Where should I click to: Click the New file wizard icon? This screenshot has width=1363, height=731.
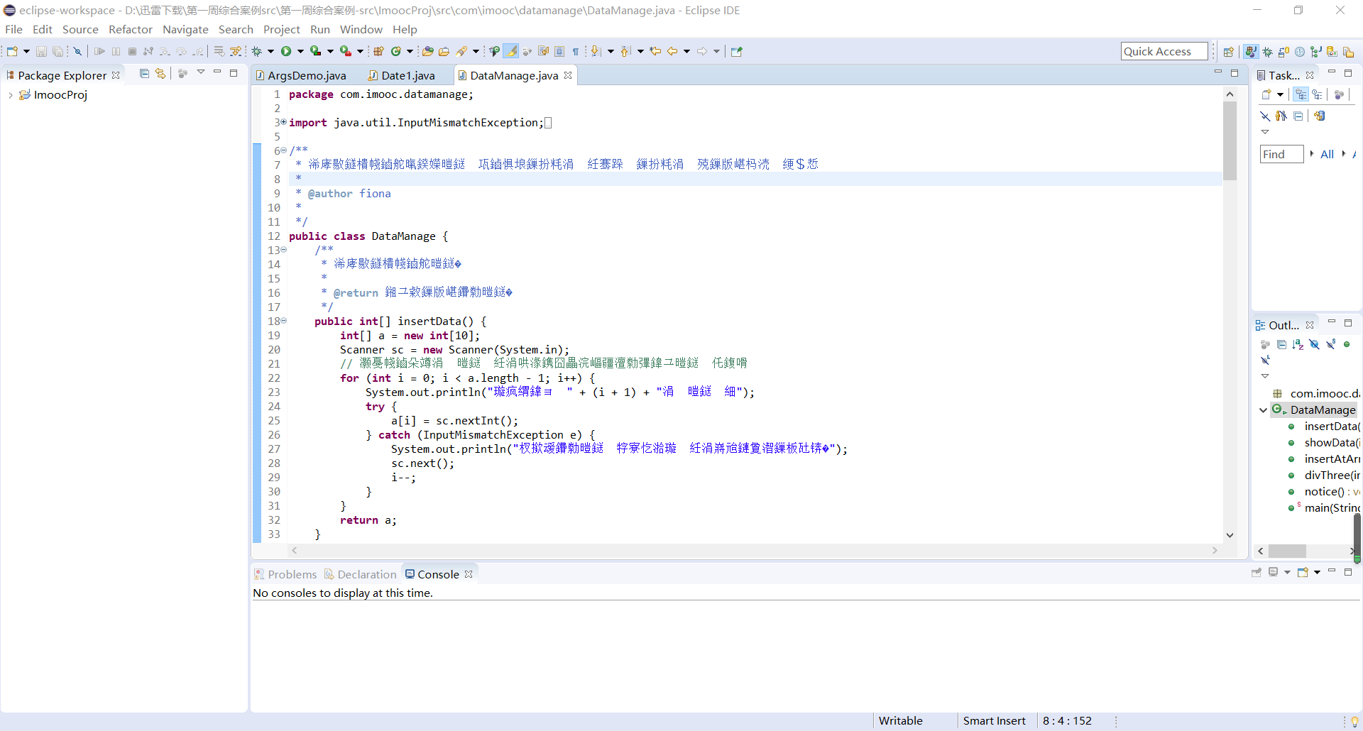click(x=12, y=51)
